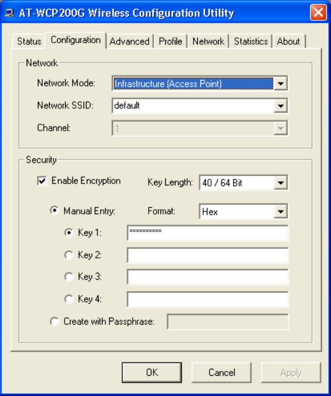This screenshot has width=331, height=396.
Task: Click the Key 1 masked input field
Action: coord(207,233)
